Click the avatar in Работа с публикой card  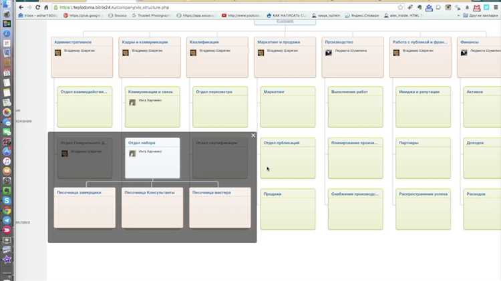(x=396, y=53)
